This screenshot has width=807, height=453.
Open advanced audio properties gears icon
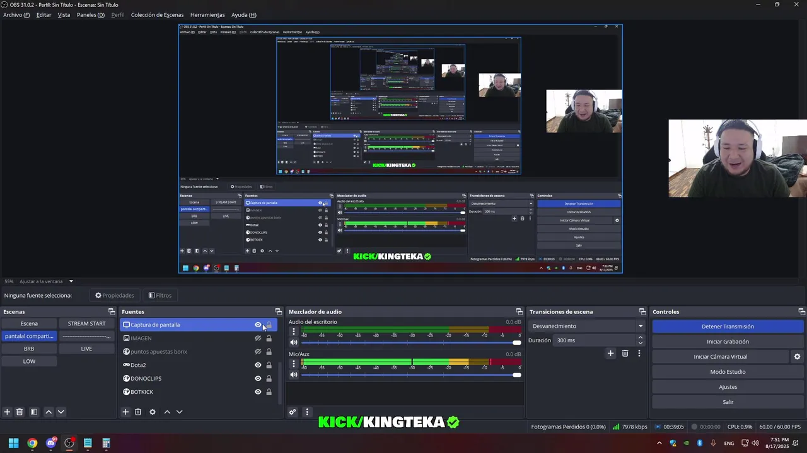click(293, 412)
